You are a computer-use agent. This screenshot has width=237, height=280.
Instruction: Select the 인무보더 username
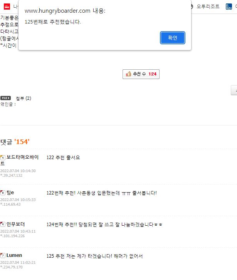pyautogui.click(x=15, y=224)
